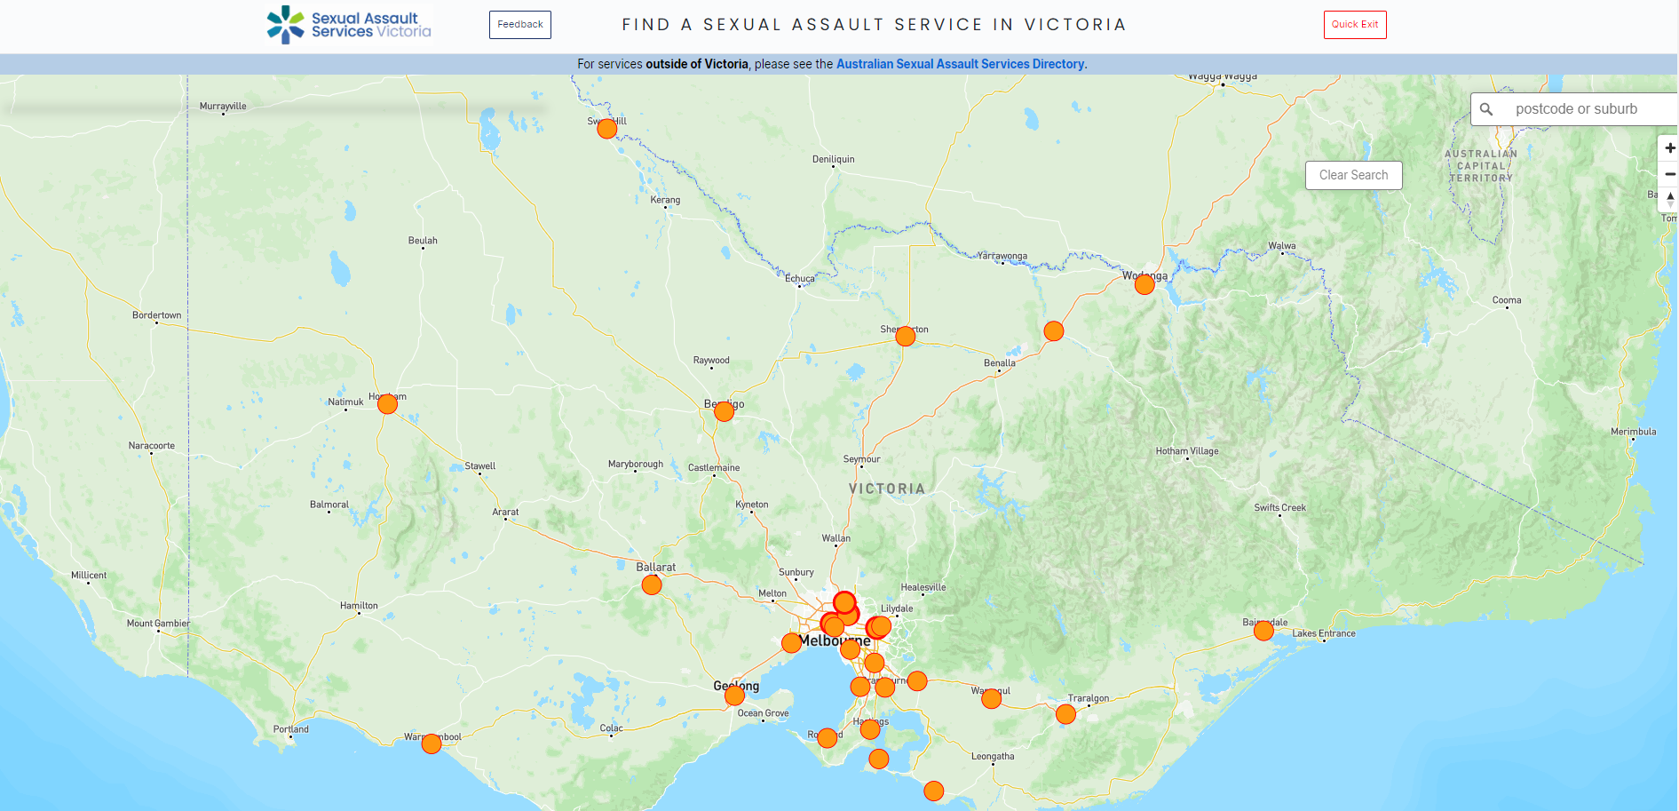The image size is (1679, 811).
Task: Select the Phillip Island area marker
Action: tap(879, 759)
